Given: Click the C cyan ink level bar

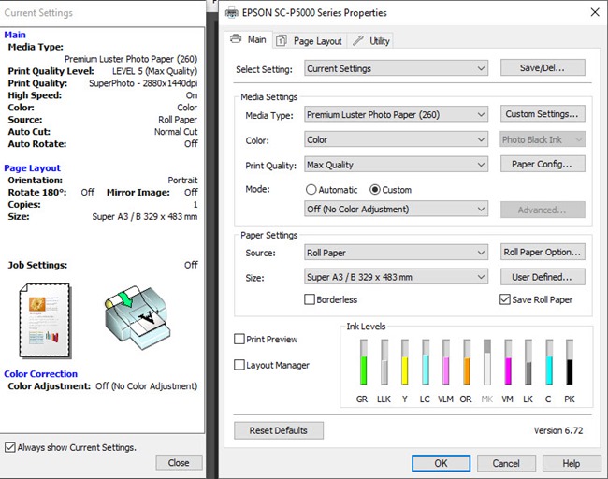Looking at the screenshot, I should (x=549, y=362).
